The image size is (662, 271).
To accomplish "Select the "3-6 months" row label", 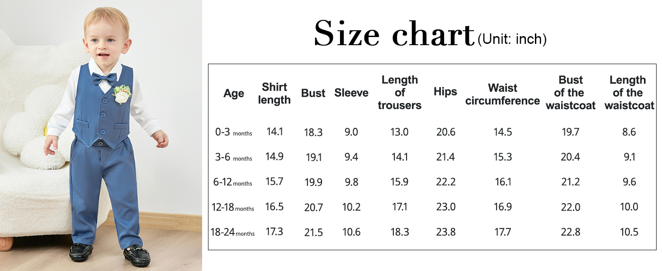I will coord(234,158).
